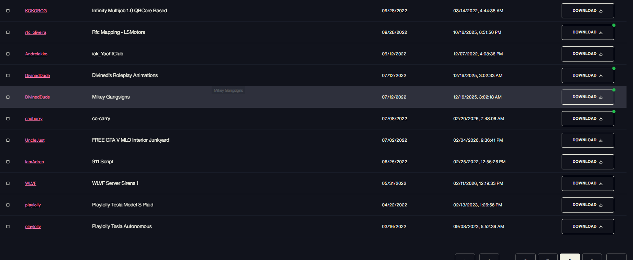
Task: Open the Andrelakko author profile link
Action: point(36,54)
